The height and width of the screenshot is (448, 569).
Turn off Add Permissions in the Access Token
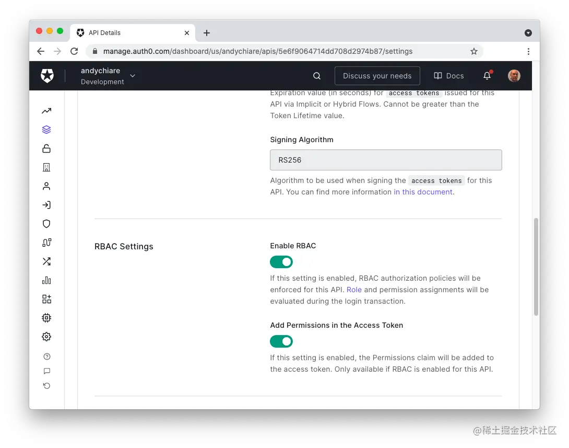tap(281, 341)
